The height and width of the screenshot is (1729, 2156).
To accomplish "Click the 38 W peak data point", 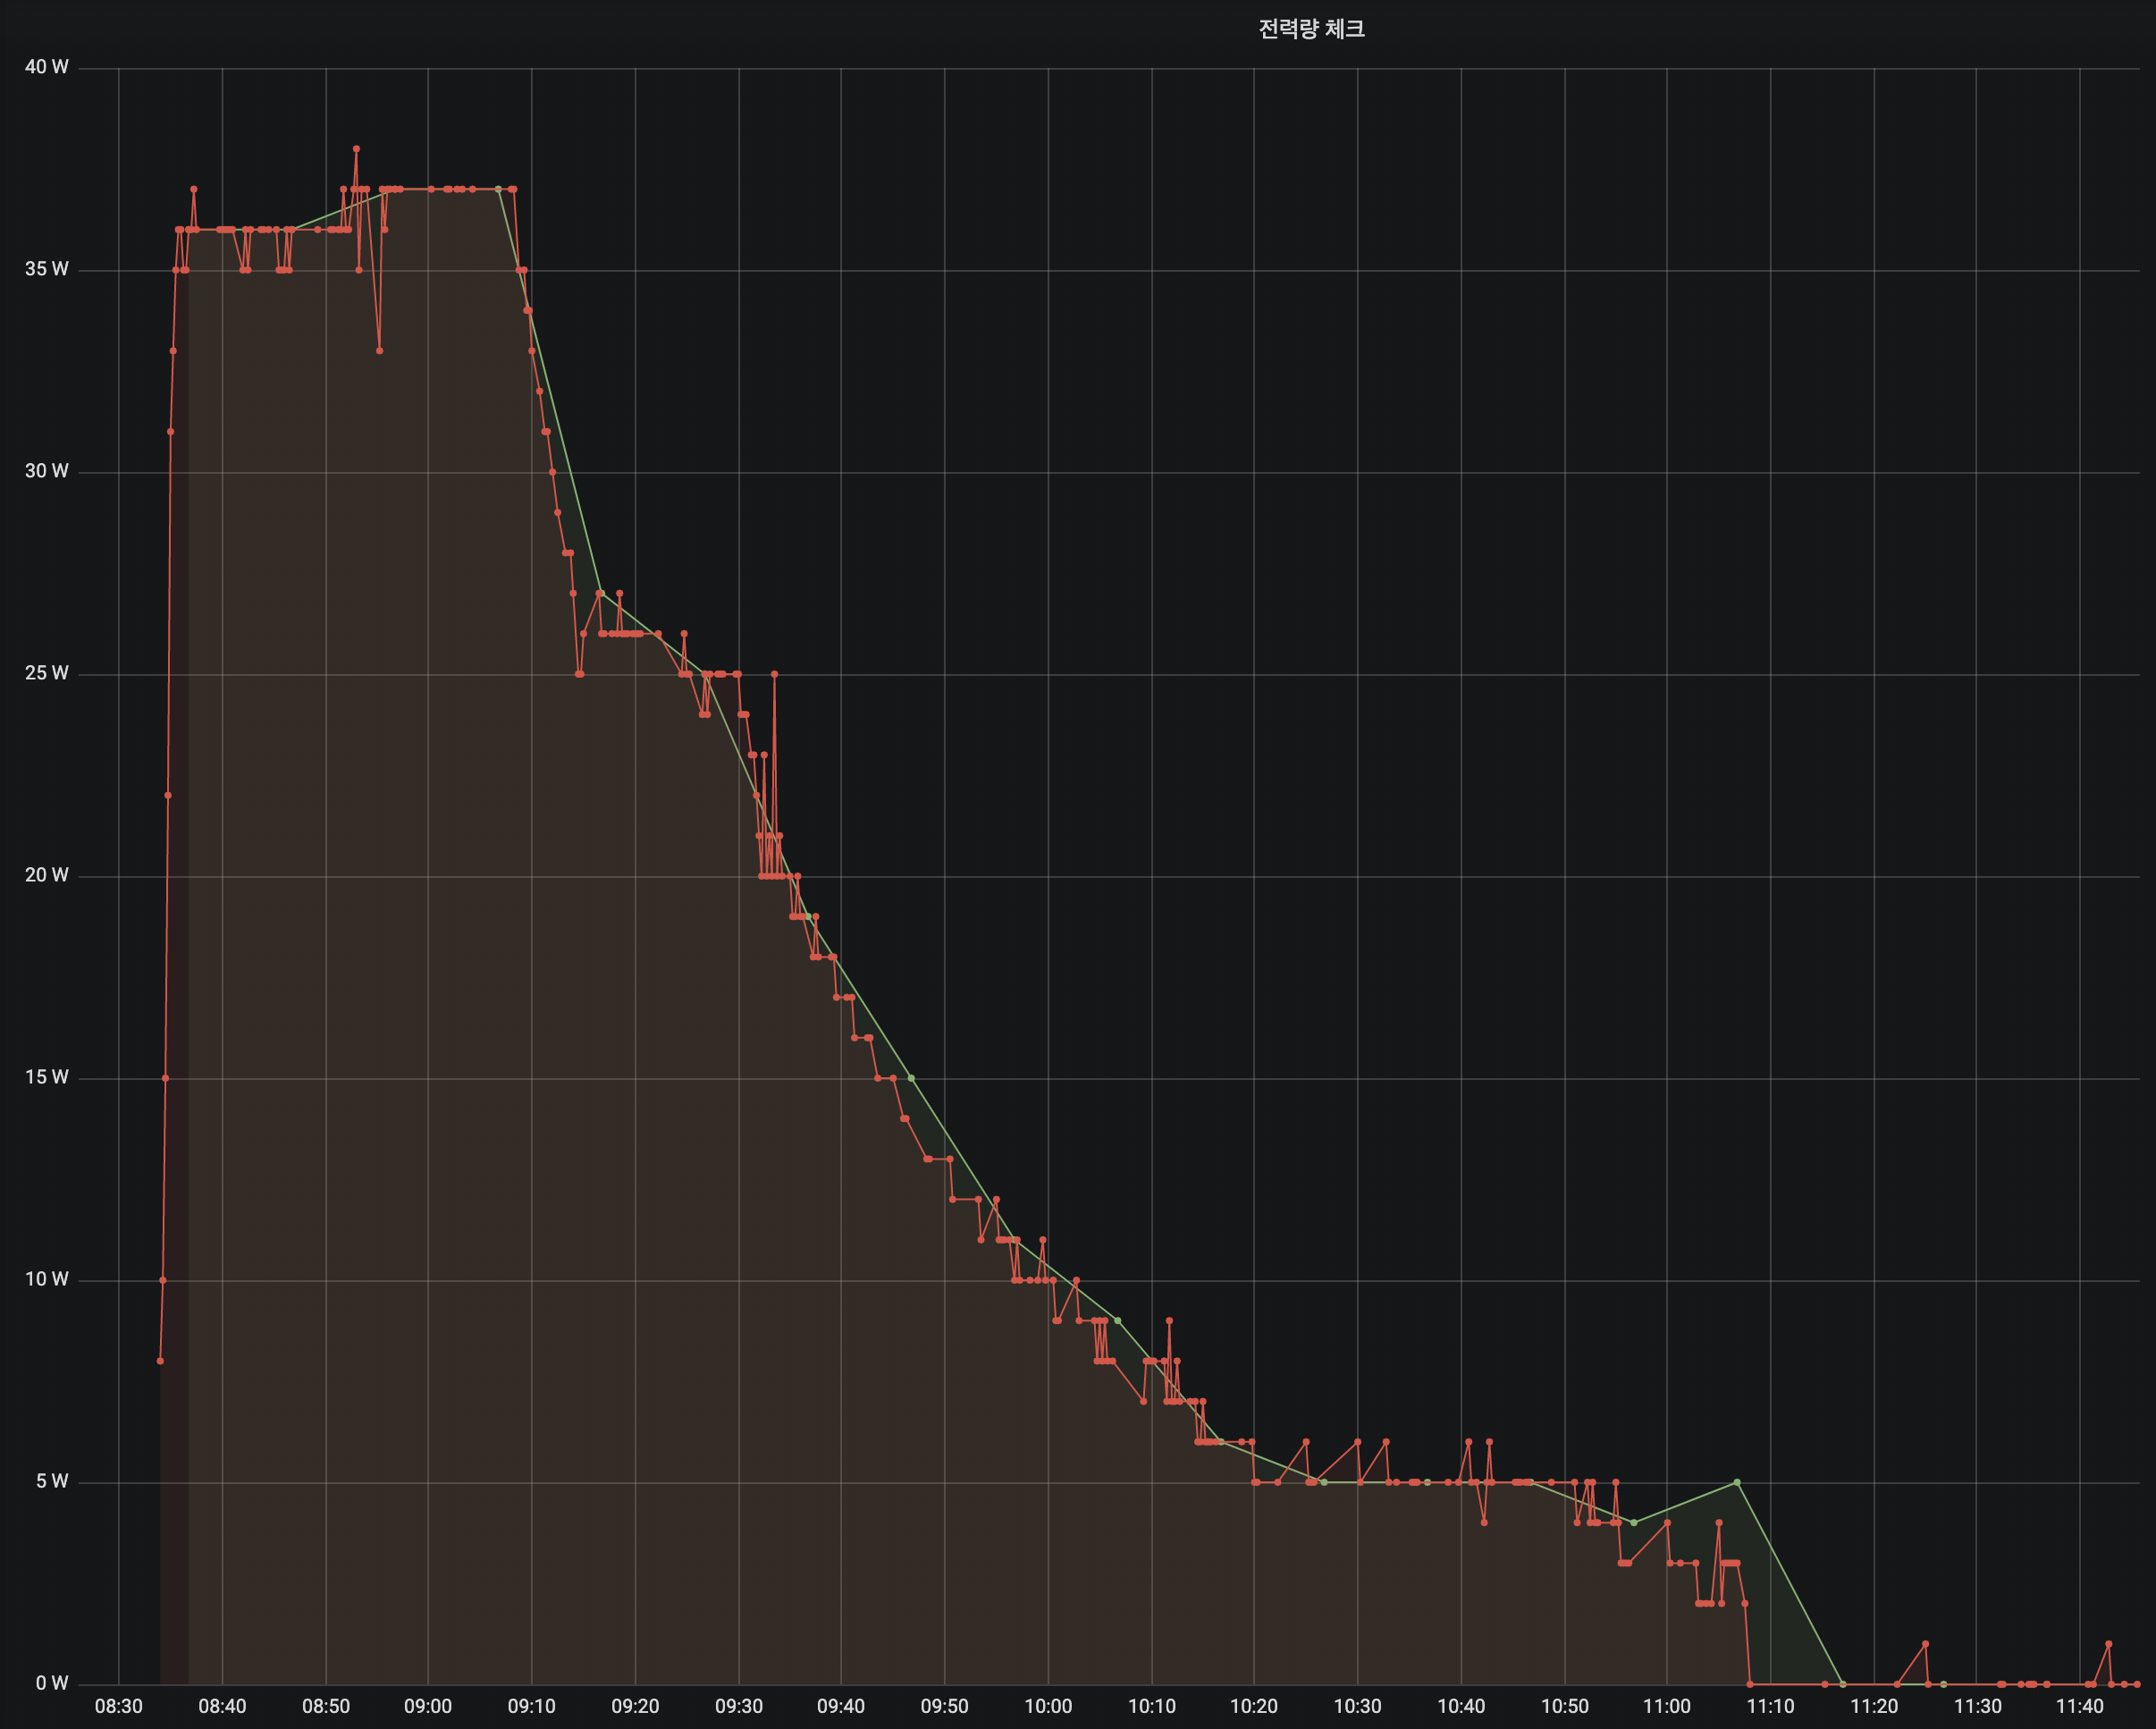I will click(x=356, y=149).
